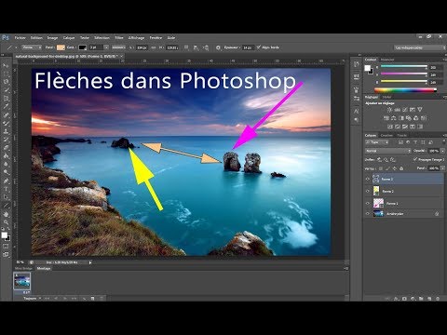The width and height of the screenshot is (447, 335).
Task: Open the Affichage menu
Action: [136, 38]
